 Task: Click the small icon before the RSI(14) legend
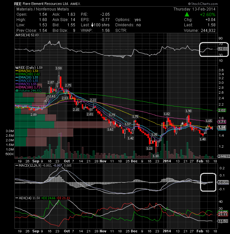[17, 35]
